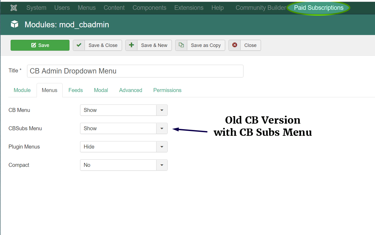375x235 pixels.
Task: Click Save & Close button text
Action: pyautogui.click(x=103, y=45)
